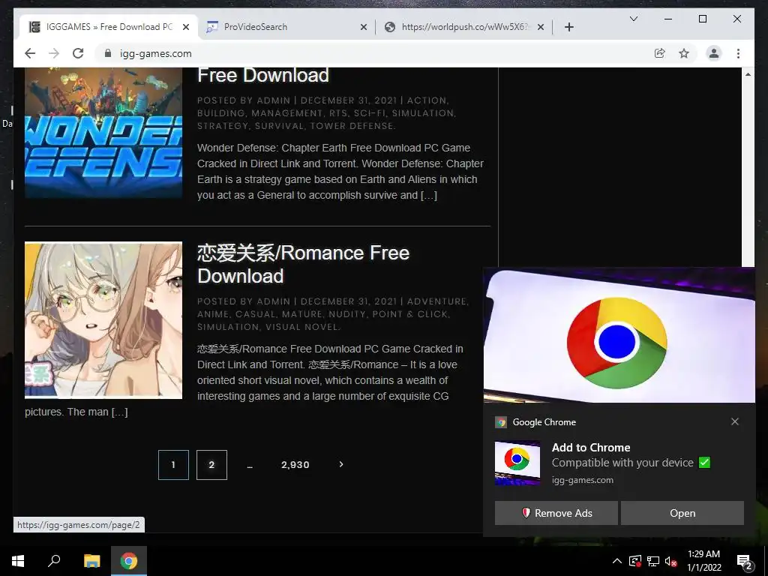Open a new tab with plus

pyautogui.click(x=568, y=27)
